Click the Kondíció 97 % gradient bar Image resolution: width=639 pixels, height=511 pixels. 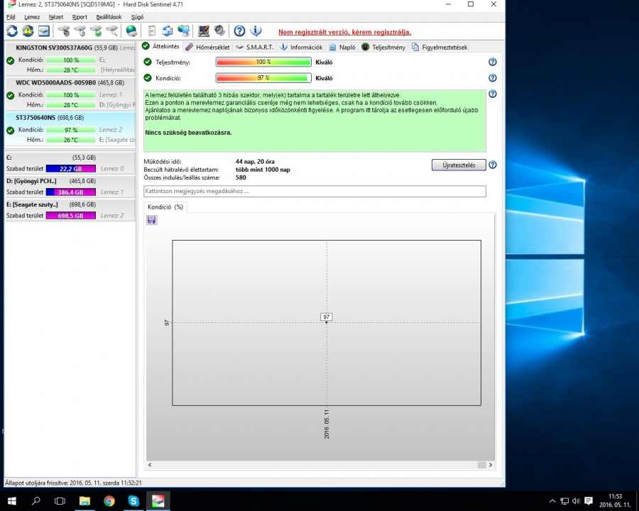[263, 78]
